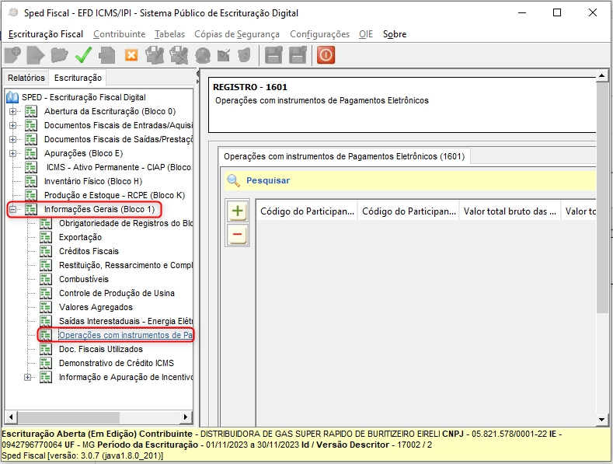Select Créditos Fiscais in the tree
Image resolution: width=613 pixels, height=464 pixels.
(x=89, y=251)
